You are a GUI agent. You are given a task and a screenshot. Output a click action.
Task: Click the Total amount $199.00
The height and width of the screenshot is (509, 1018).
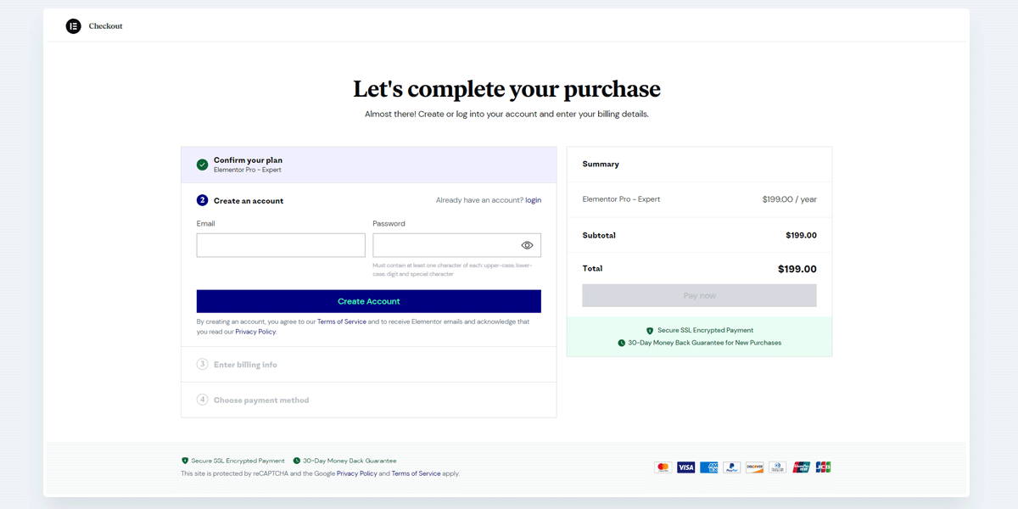pos(797,269)
